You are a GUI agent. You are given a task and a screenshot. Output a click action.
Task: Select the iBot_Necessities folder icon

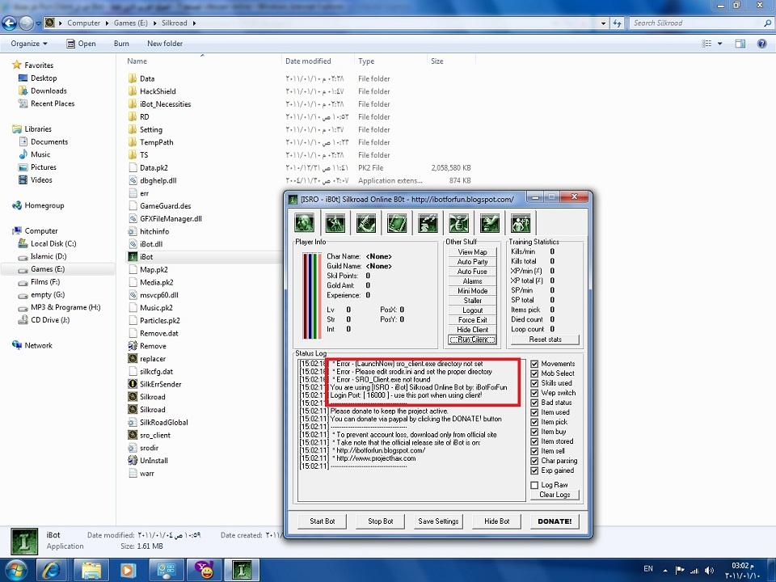click(132, 104)
